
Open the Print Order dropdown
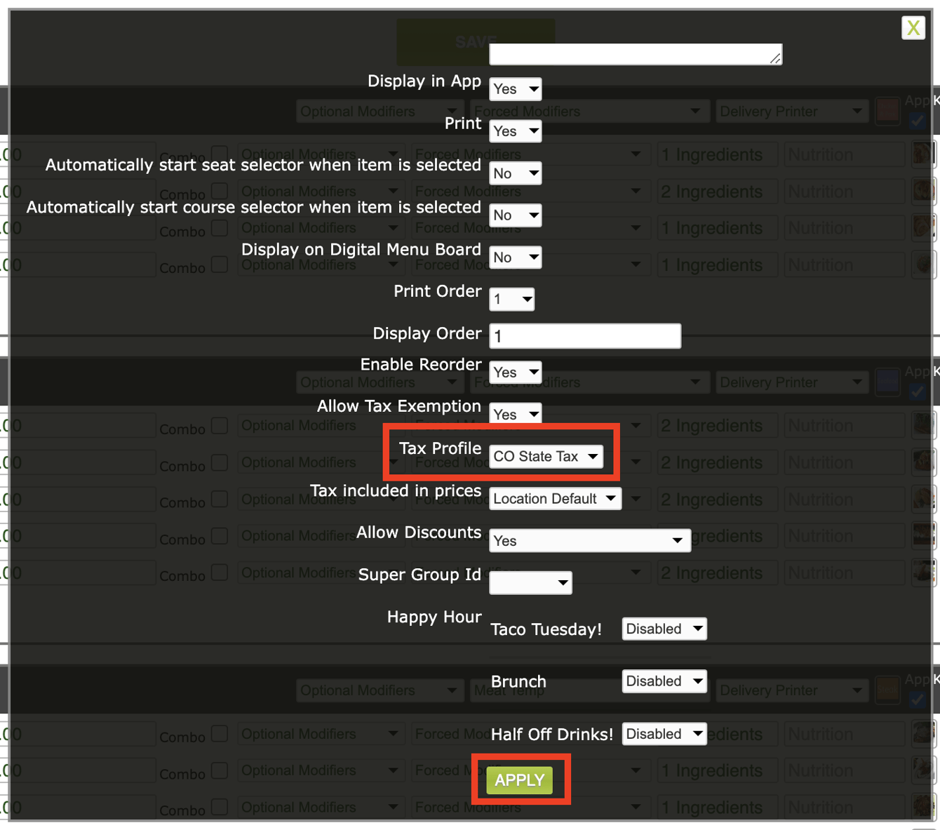(511, 299)
